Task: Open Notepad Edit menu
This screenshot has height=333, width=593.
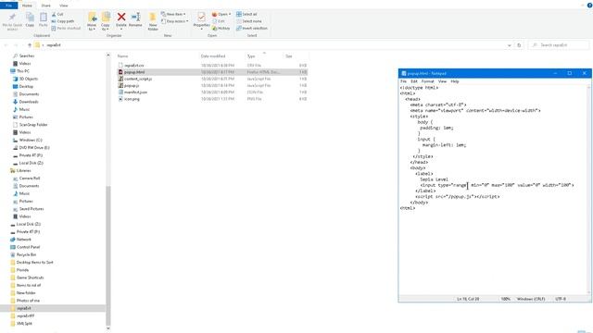Action: tap(414, 81)
